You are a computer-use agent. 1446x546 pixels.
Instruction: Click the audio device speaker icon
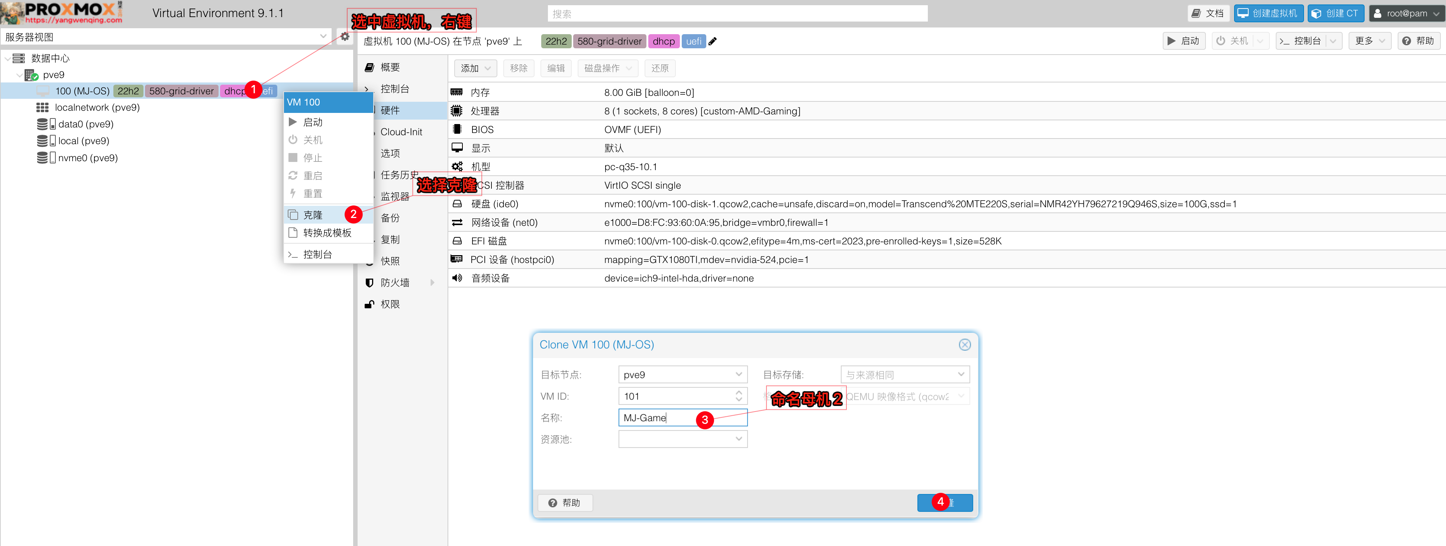point(457,278)
